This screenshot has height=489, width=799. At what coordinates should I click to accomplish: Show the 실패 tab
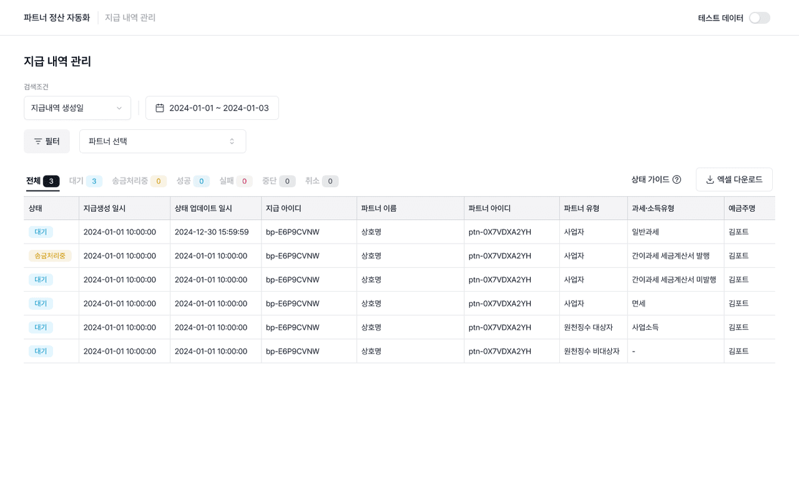coord(235,181)
